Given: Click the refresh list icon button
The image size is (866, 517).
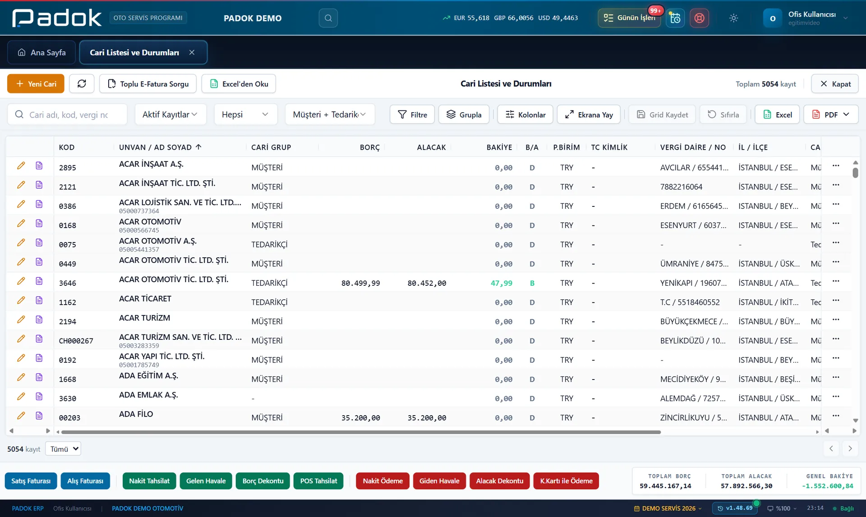Looking at the screenshot, I should click(82, 84).
